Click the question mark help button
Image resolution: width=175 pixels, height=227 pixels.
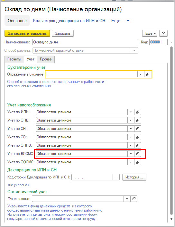(163, 33)
